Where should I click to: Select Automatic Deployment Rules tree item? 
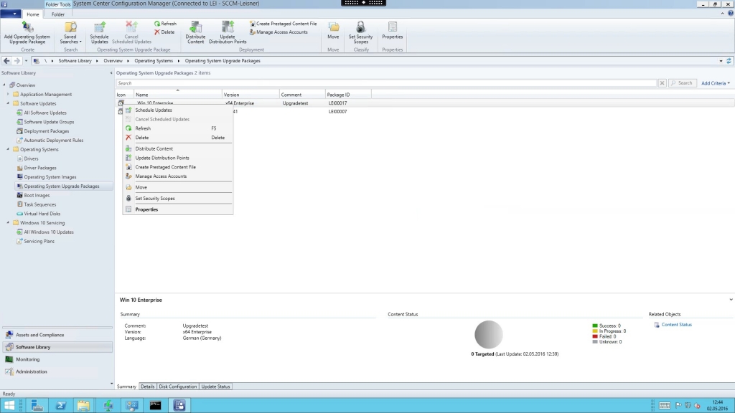point(53,141)
